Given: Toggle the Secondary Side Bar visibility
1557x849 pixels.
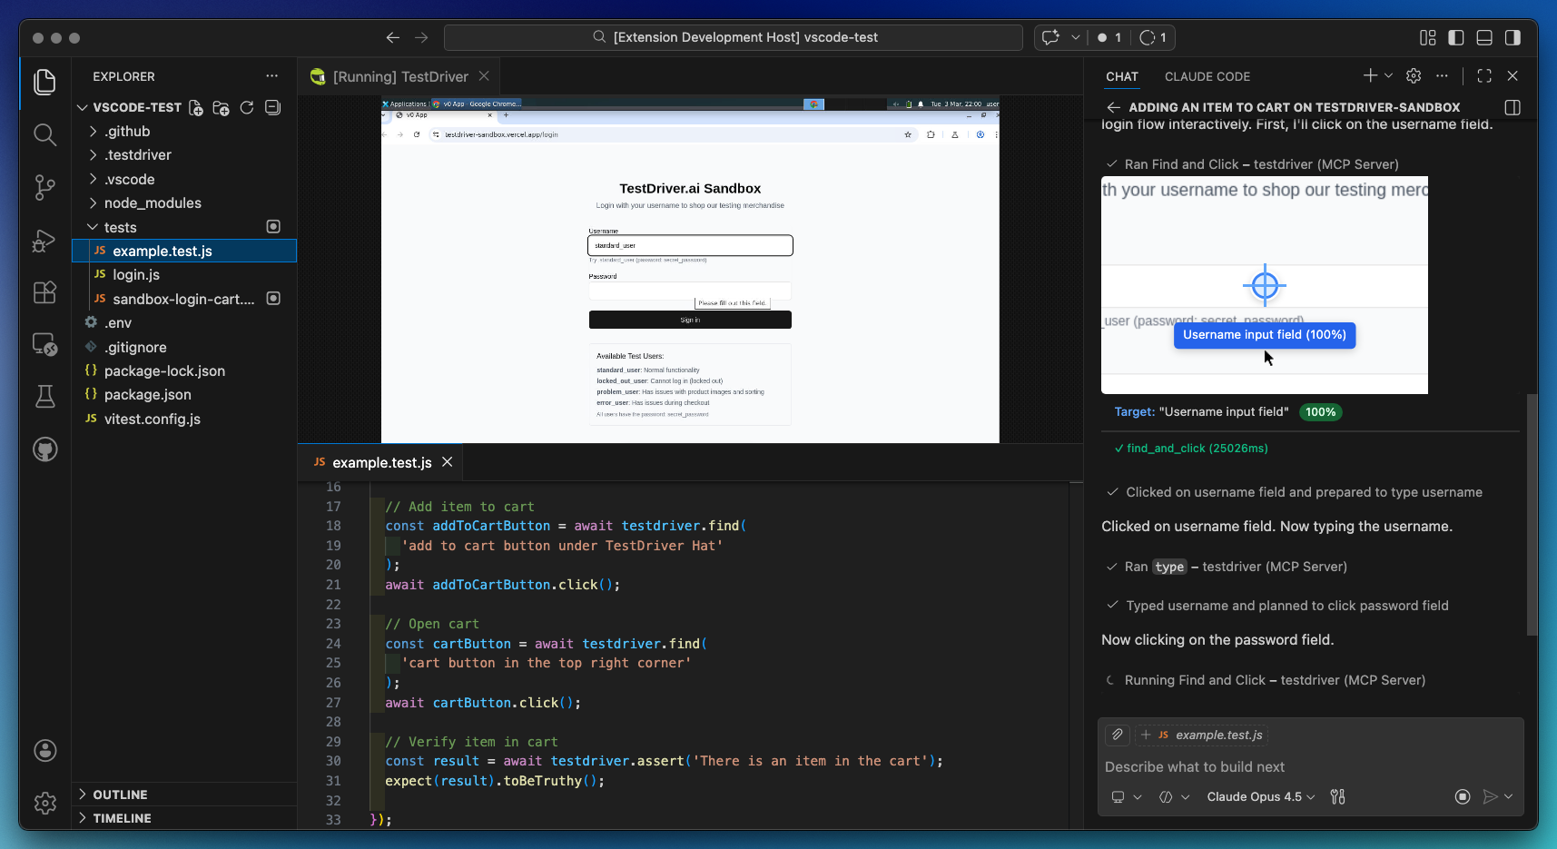Looking at the screenshot, I should pyautogui.click(x=1513, y=37).
